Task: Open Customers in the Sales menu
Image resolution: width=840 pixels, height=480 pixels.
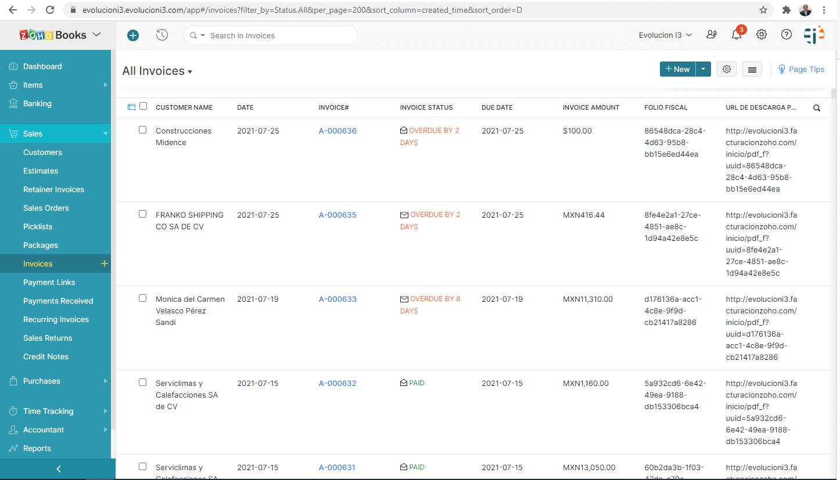Action: pyautogui.click(x=42, y=152)
